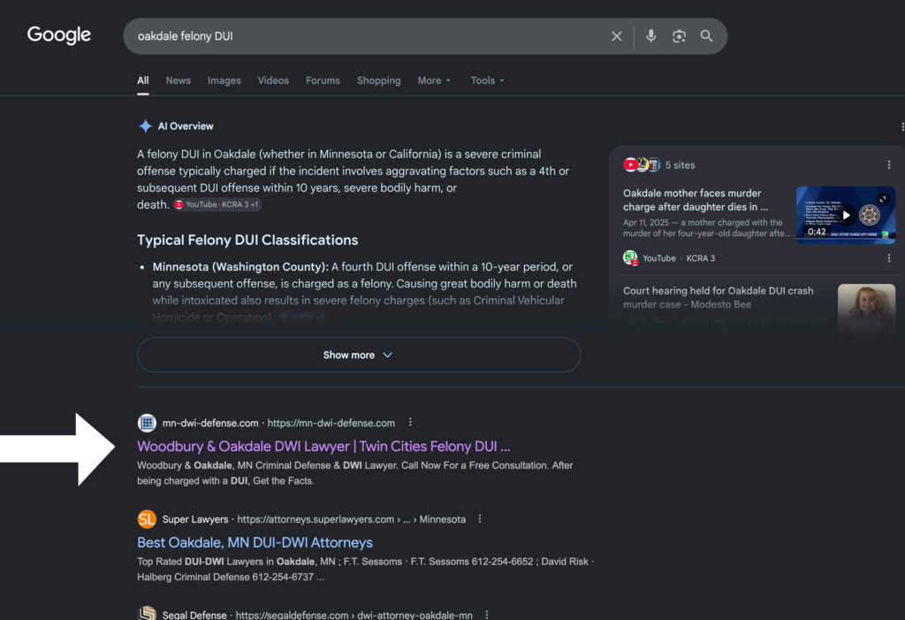Screen dimensions: 905x620
Task: Open Best Oakdale, MN DUI-DWI Attorneys link
Action: [x=255, y=542]
